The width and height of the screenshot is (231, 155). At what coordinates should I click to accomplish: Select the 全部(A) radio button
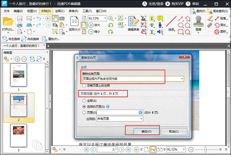[84, 101]
